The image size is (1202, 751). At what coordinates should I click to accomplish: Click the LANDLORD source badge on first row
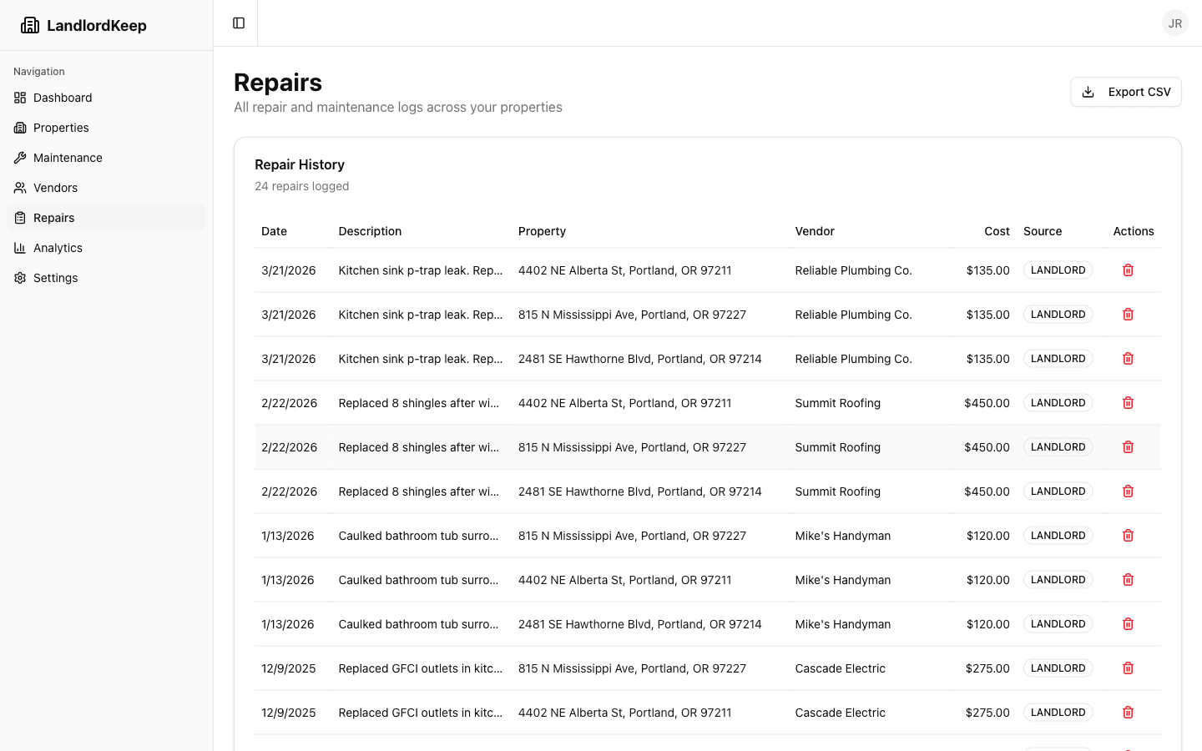click(x=1058, y=270)
